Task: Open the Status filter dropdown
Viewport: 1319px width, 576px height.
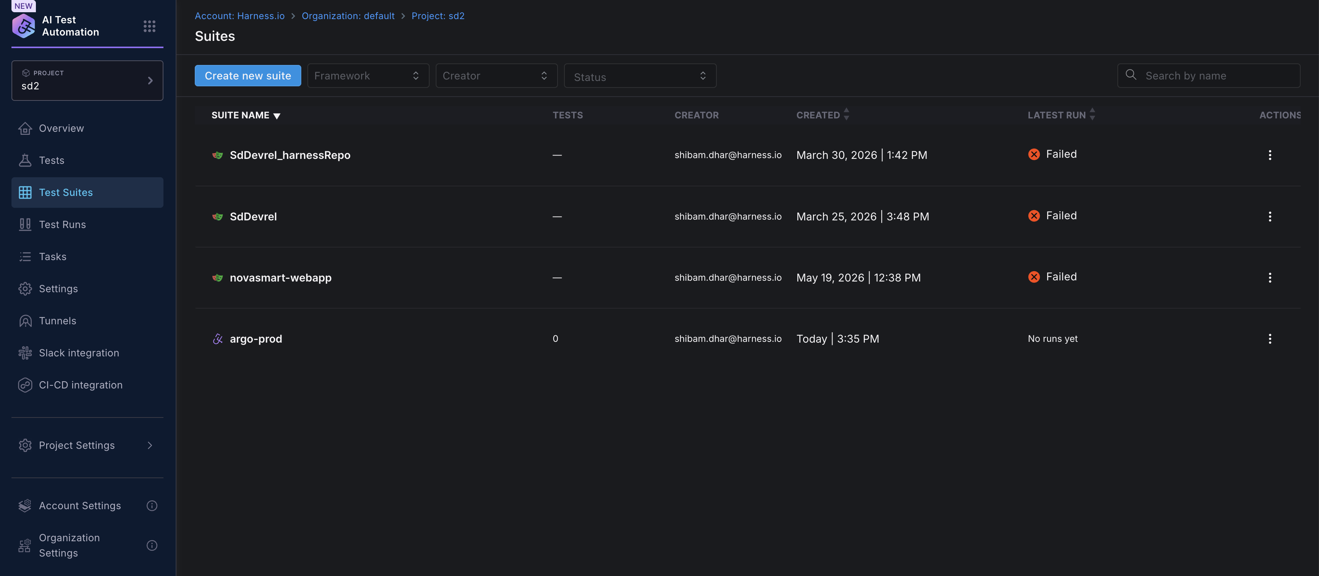Action: tap(640, 76)
